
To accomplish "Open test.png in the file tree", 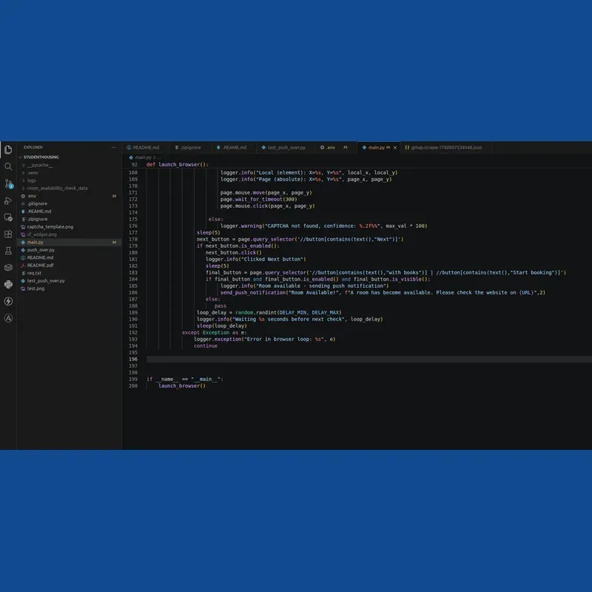I will point(69,289).
